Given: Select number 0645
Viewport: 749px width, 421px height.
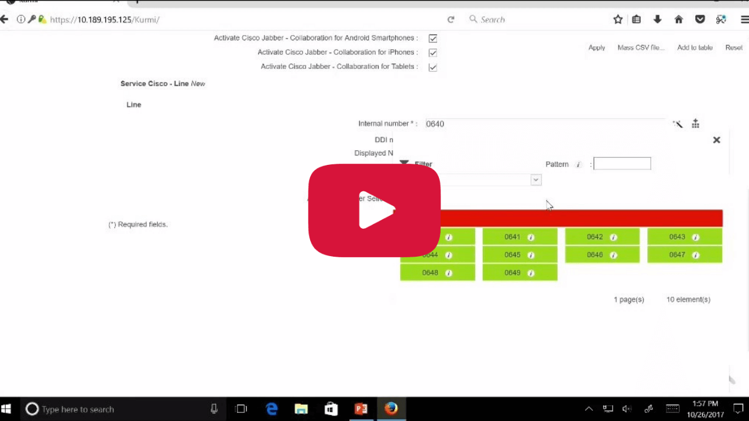Looking at the screenshot, I should 520,255.
